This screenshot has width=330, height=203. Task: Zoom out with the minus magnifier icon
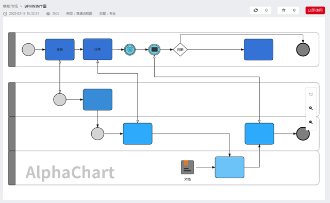coord(311,122)
